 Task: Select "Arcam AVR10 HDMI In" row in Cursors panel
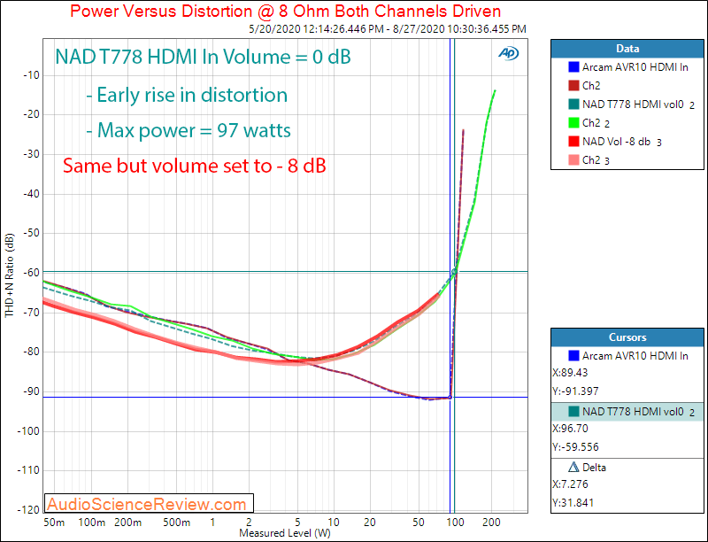627,356
